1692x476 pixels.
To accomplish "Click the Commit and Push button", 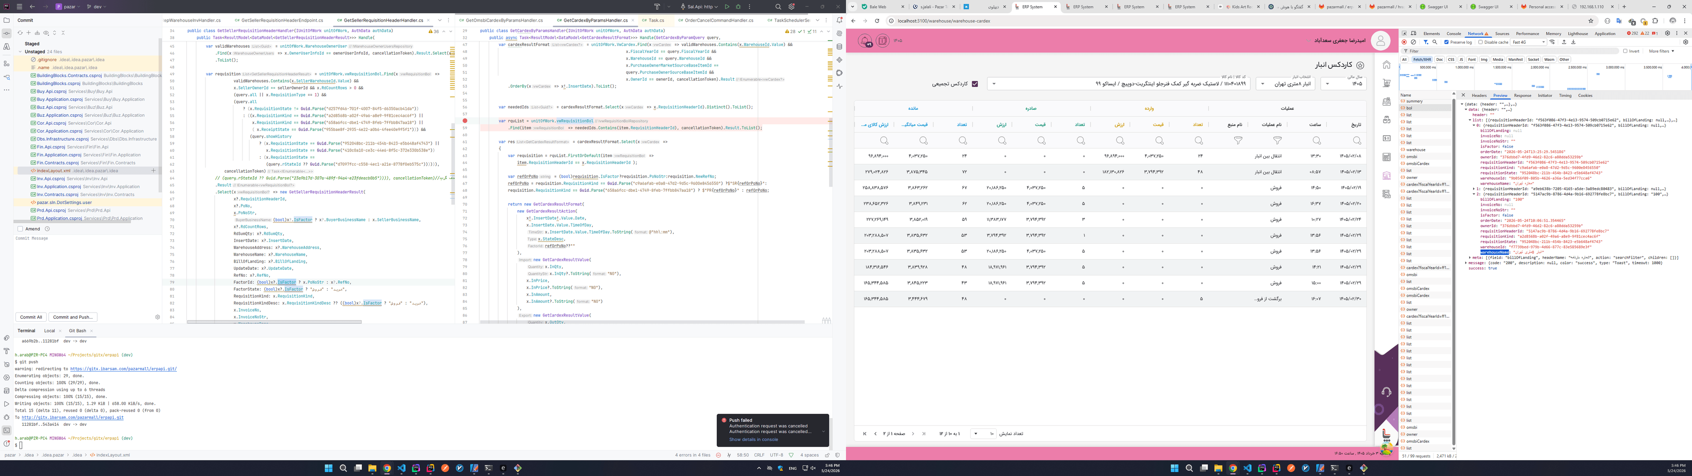I will pyautogui.click(x=72, y=317).
